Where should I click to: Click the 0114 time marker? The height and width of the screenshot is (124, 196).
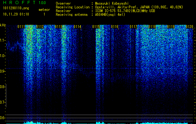(x=77, y=27)
